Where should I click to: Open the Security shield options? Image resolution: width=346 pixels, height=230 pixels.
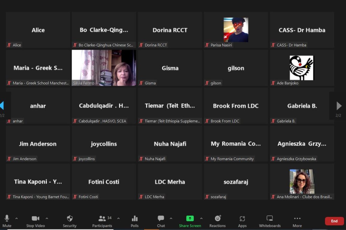click(x=70, y=221)
